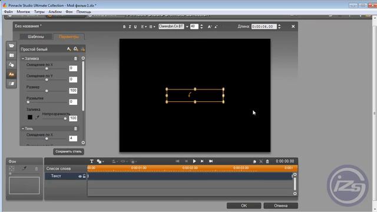Open the layer alignment dropdown in timeline toolbar
Image resolution: width=377 pixels, height=212 pixels.
[x=114, y=161]
